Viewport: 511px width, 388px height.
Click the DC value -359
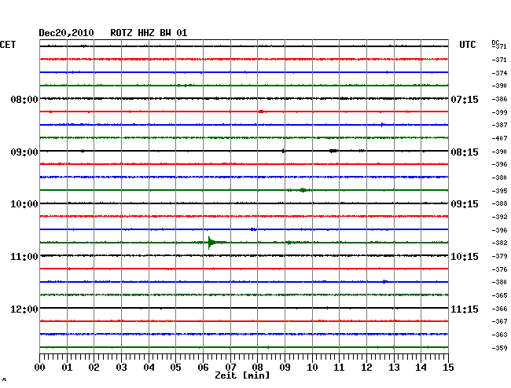coord(499,348)
